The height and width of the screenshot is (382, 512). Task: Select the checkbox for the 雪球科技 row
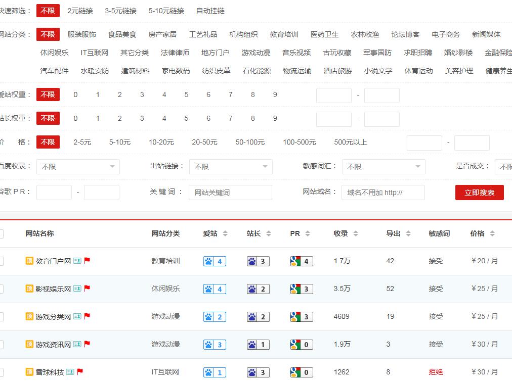[2, 371]
